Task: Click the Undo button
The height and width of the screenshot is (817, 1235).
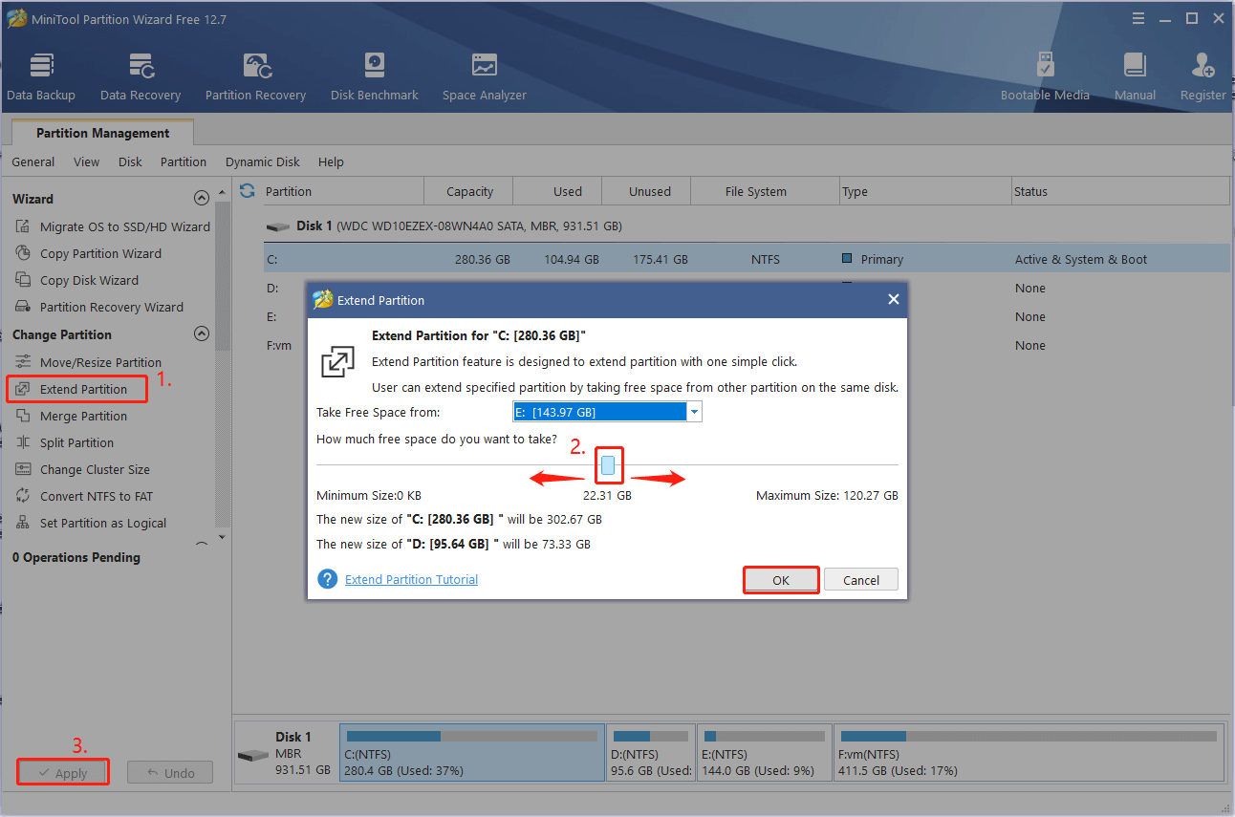Action: click(x=170, y=772)
